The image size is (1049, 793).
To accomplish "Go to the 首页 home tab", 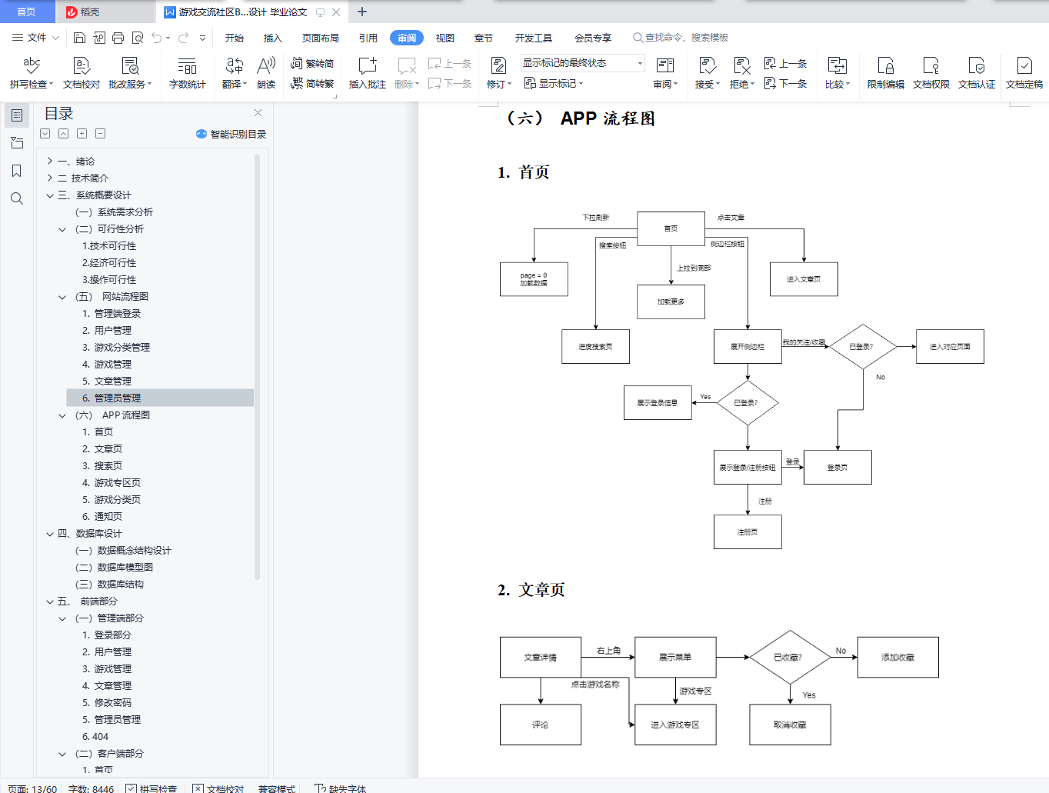I will pos(27,12).
